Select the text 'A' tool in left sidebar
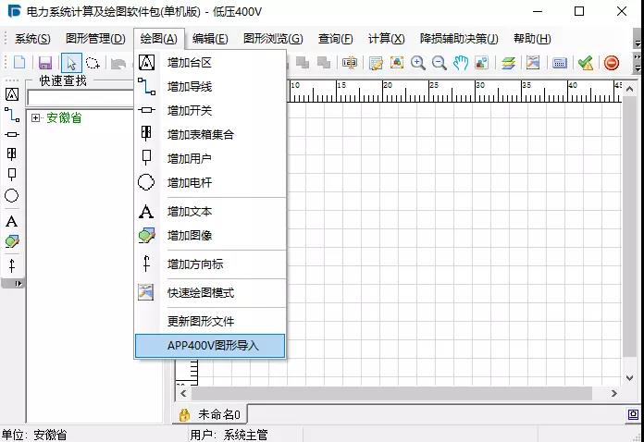This screenshot has width=644, height=442. click(x=12, y=221)
